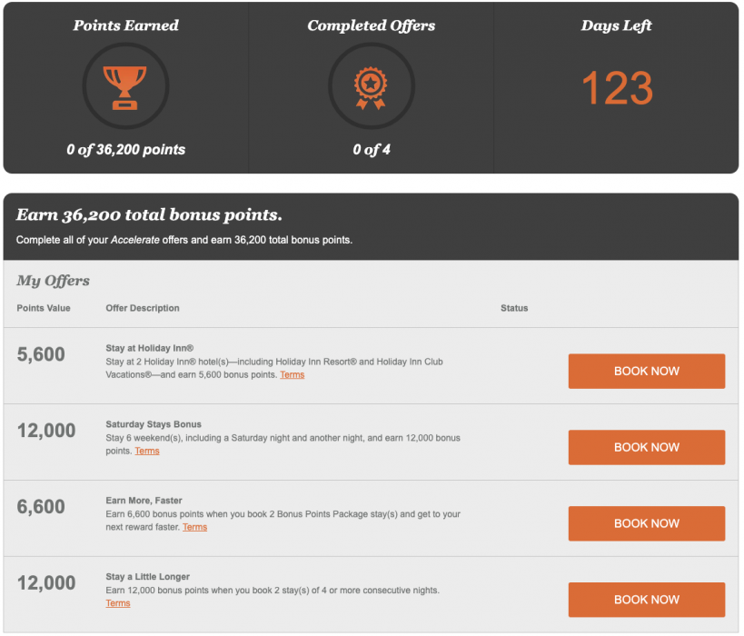The width and height of the screenshot is (744, 636).
Task: Click the 6,600 points value
Action: pyautogui.click(x=41, y=507)
